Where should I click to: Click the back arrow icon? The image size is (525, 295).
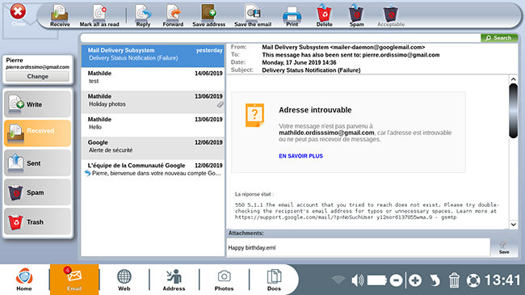click(435, 280)
